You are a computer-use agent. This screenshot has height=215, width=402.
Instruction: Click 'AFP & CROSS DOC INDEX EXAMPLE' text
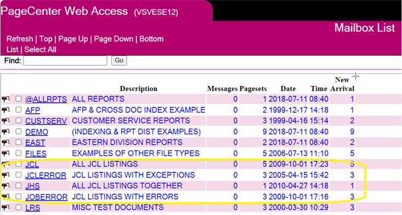(x=138, y=110)
